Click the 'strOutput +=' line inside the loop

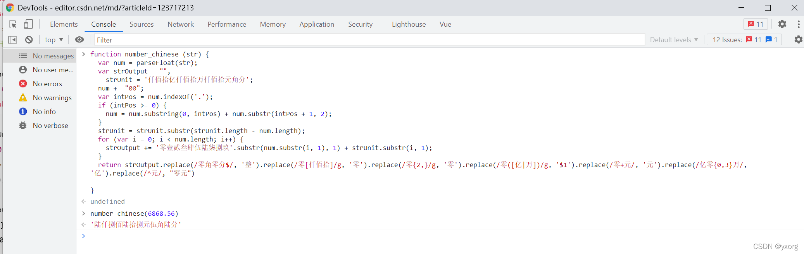(x=269, y=148)
